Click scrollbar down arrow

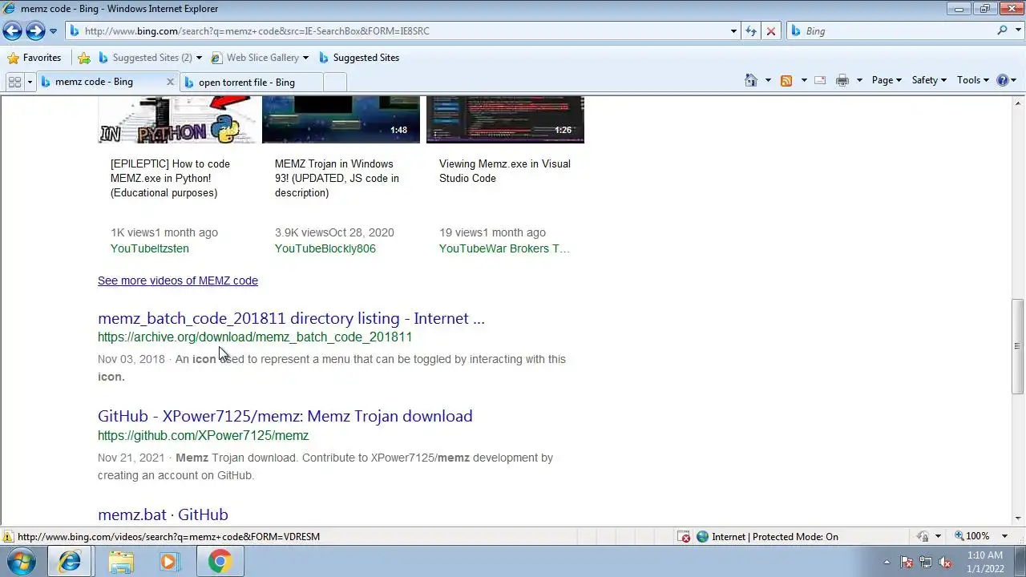pyautogui.click(x=1018, y=518)
